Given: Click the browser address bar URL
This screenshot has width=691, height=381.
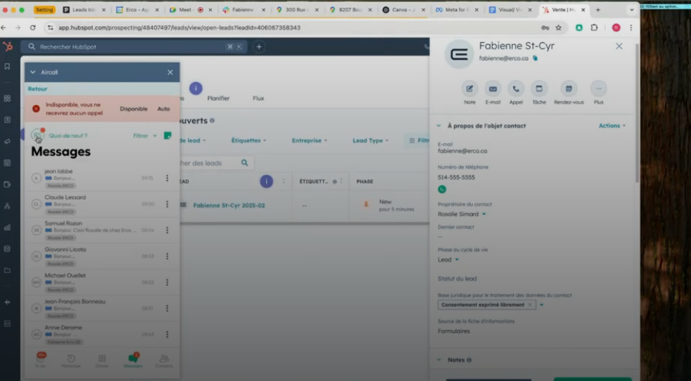Looking at the screenshot, I should point(180,28).
